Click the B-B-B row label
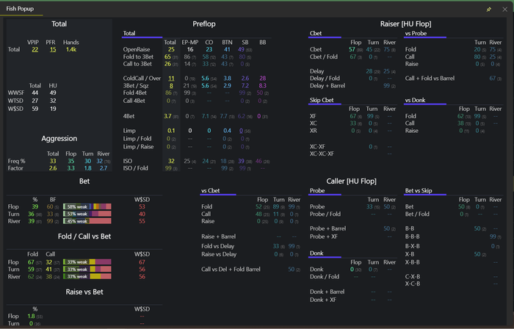Screen dimensions: 514x329 point(413,236)
